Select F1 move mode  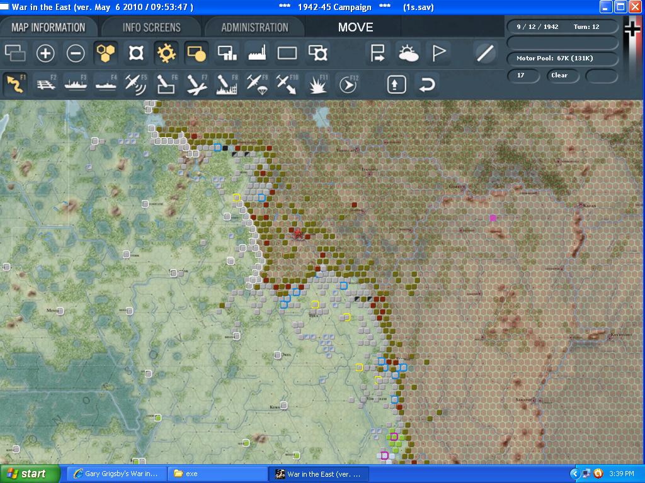15,84
